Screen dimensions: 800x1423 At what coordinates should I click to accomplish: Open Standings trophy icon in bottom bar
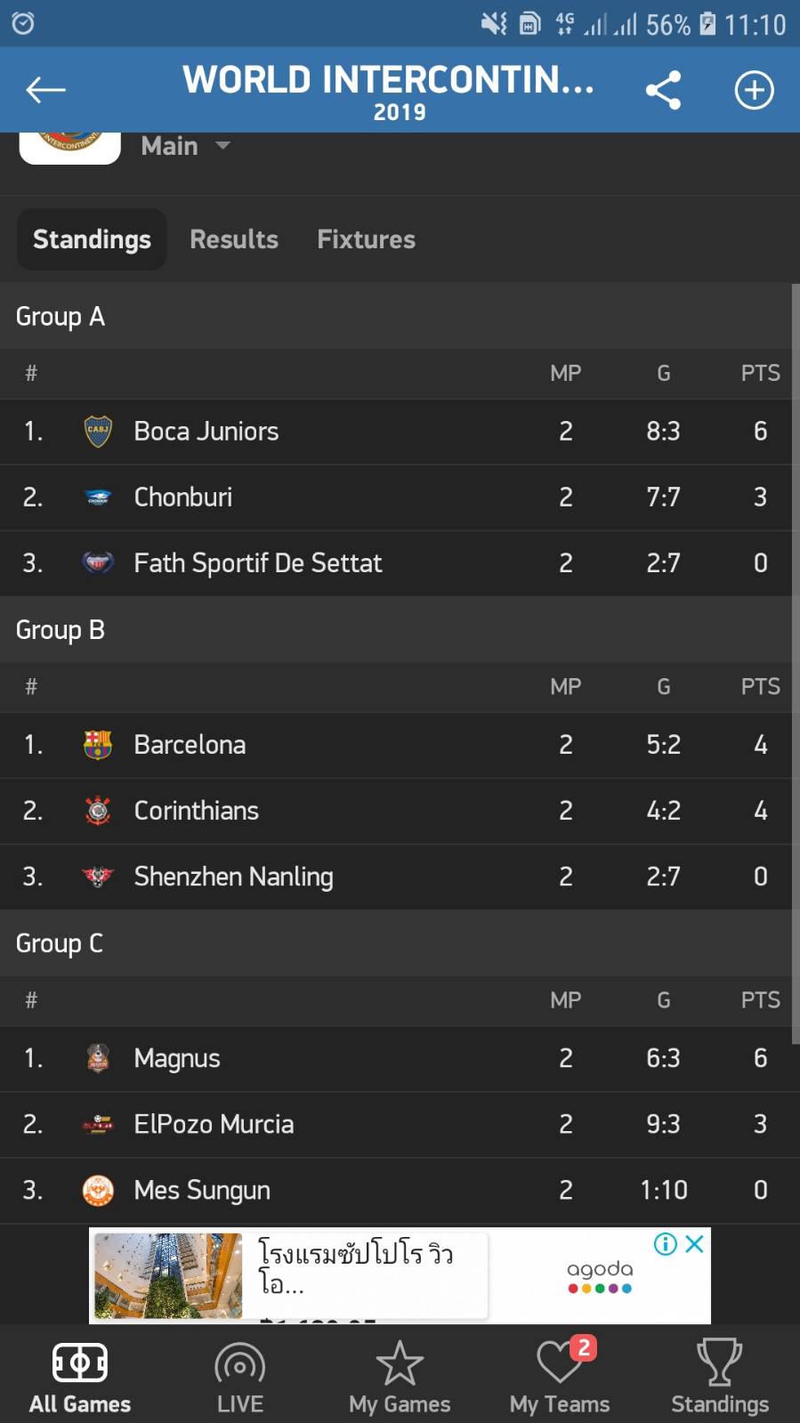(x=719, y=1377)
